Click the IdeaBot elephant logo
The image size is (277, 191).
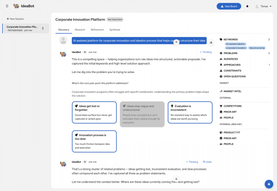coord(16,6)
